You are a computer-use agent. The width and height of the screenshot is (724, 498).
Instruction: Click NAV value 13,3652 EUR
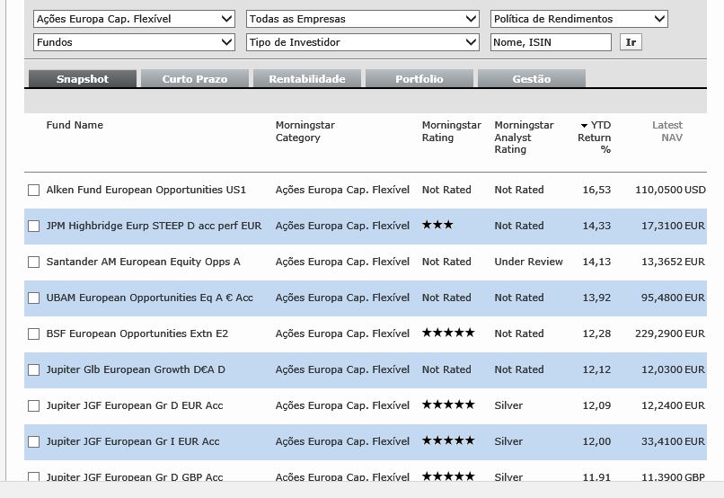[x=673, y=262]
